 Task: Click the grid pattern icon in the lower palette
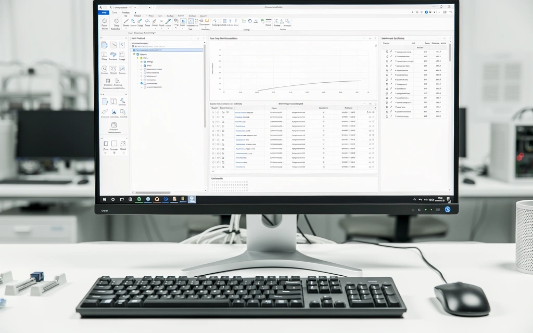coord(123,144)
